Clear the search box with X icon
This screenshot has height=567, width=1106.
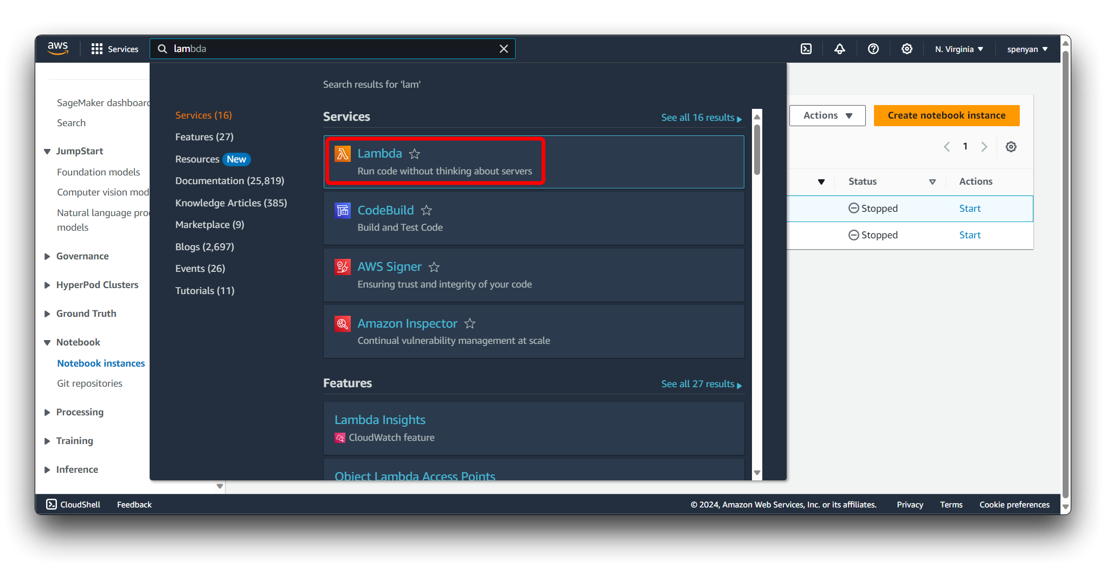[504, 49]
